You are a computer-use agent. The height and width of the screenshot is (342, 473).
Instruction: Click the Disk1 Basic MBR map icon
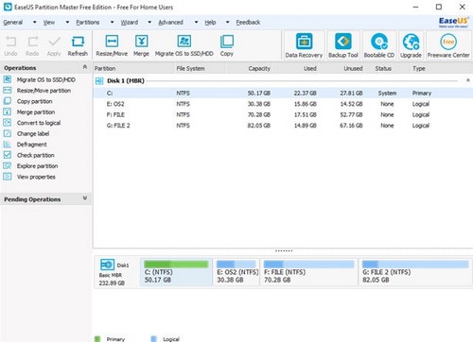[107, 265]
